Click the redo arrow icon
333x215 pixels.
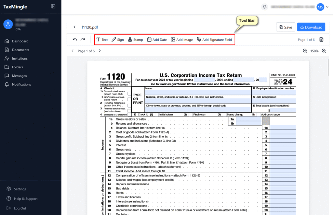[83, 40]
